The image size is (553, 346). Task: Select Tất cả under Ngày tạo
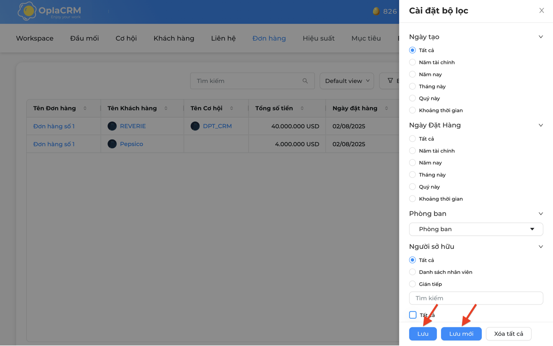point(412,50)
